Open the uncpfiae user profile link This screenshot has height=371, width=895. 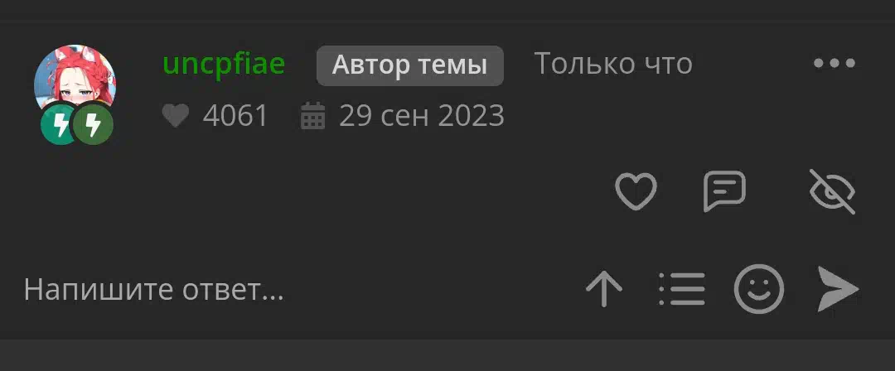pos(224,65)
